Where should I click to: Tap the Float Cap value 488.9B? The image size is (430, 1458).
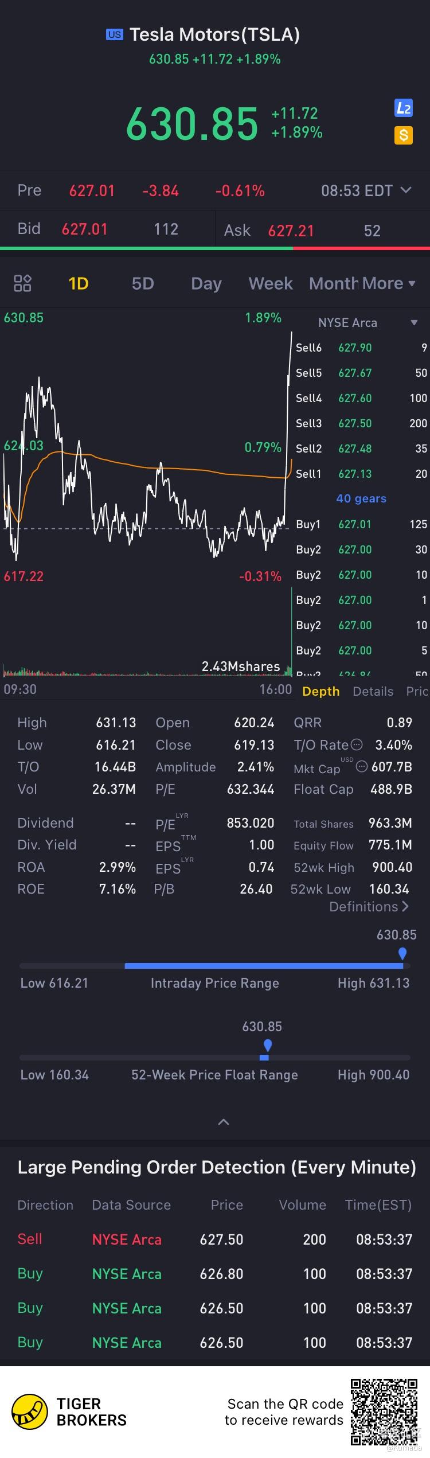point(392,789)
